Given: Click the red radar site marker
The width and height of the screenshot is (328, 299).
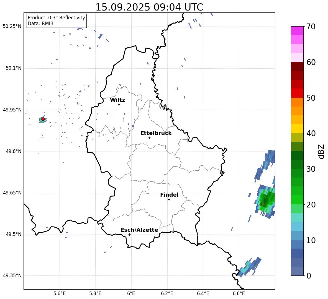Looking at the screenshot, I should pyautogui.click(x=43, y=119).
